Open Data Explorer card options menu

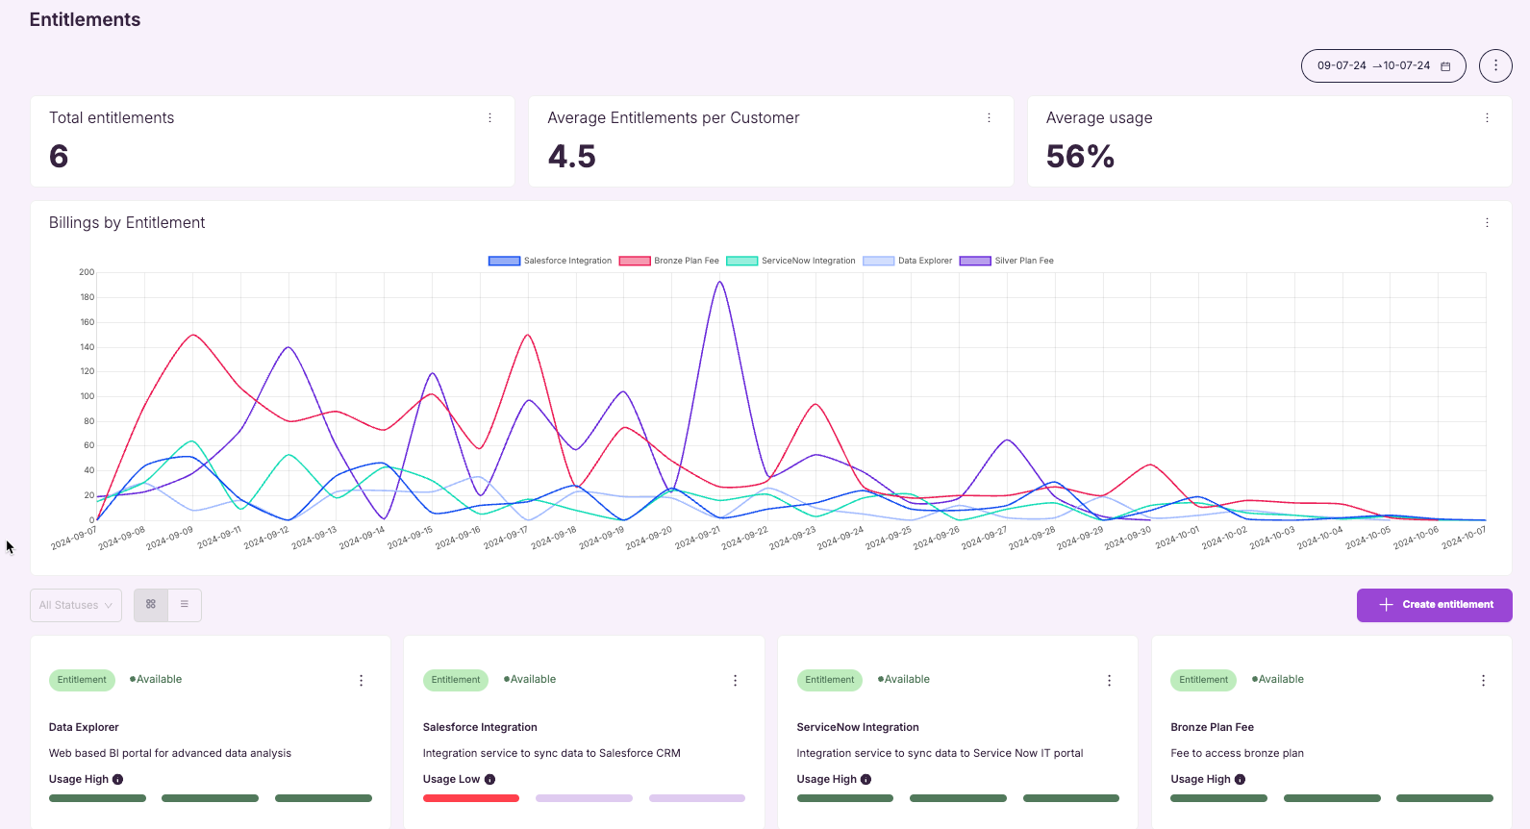pyautogui.click(x=362, y=680)
